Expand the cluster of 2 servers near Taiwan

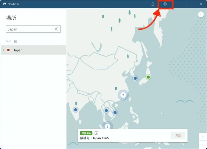pyautogui.click(x=123, y=95)
